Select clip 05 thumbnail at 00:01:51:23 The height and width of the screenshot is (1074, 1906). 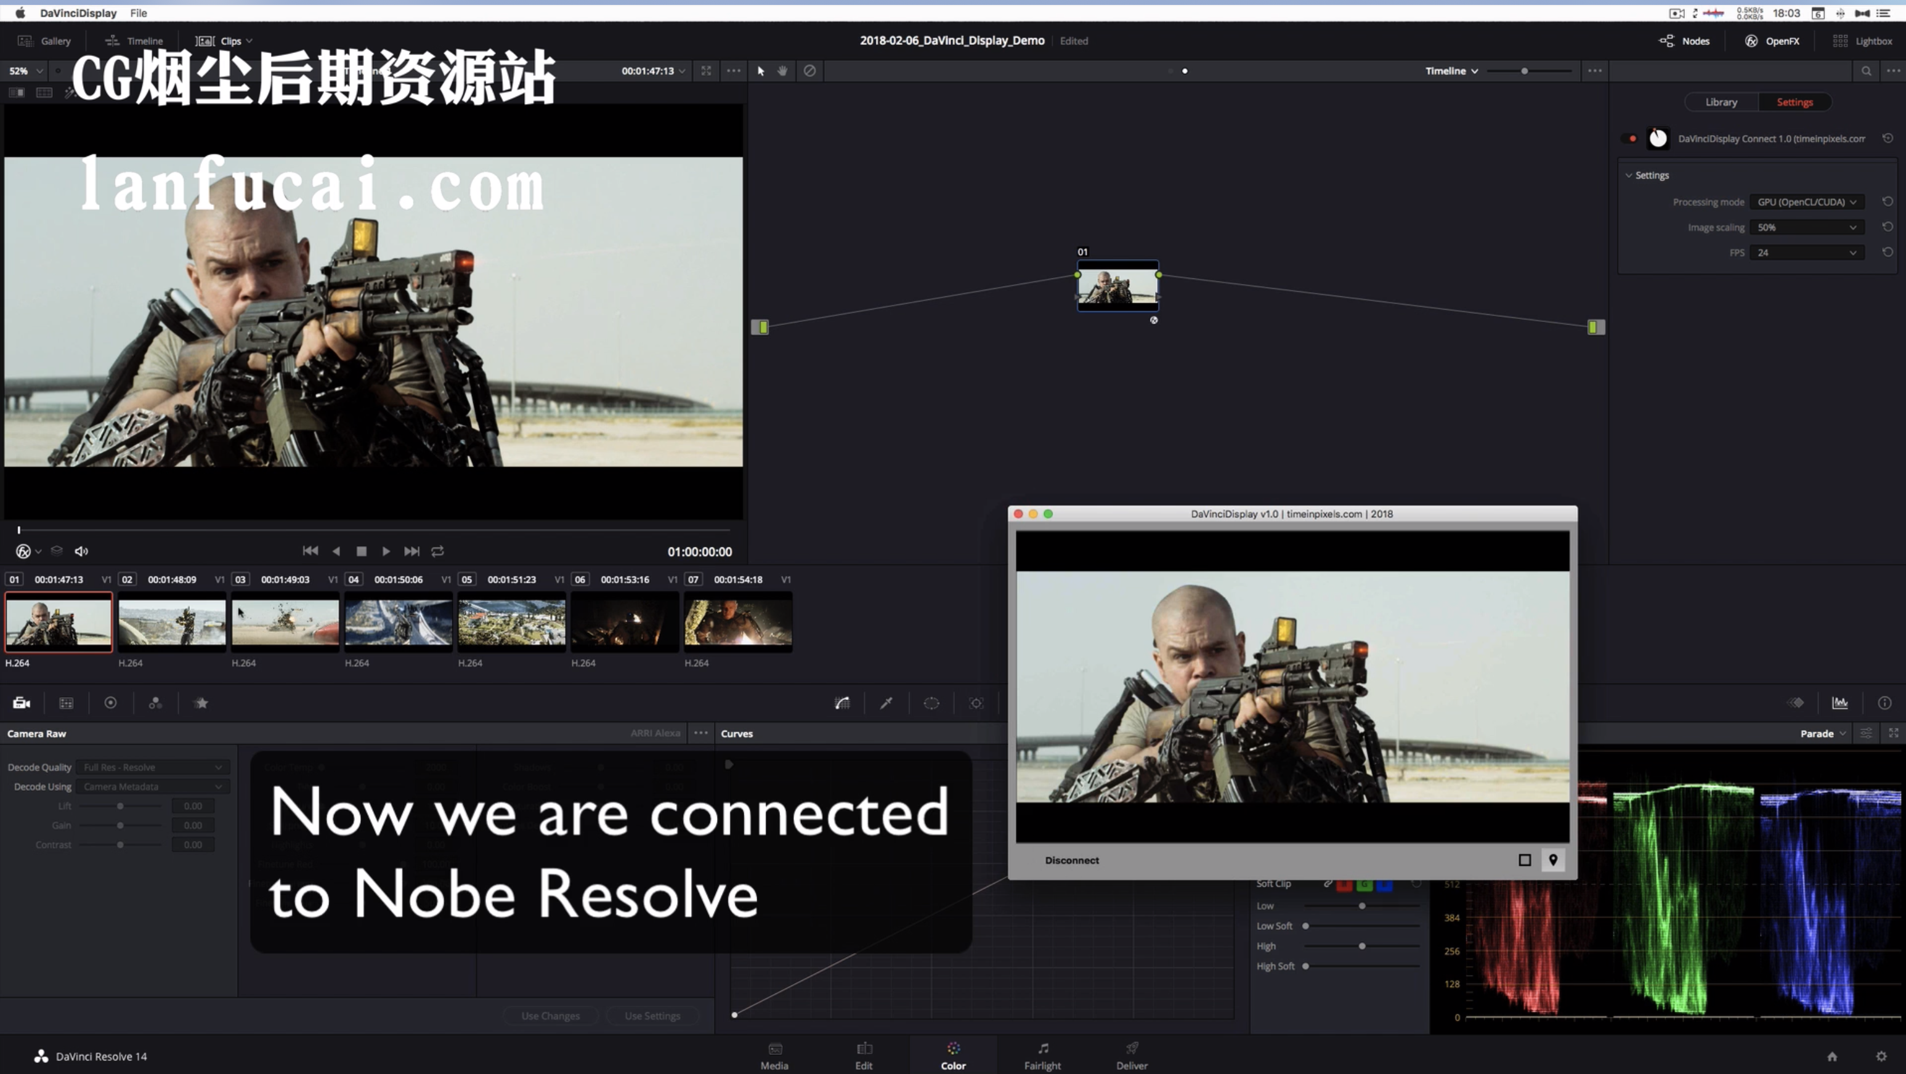point(511,622)
